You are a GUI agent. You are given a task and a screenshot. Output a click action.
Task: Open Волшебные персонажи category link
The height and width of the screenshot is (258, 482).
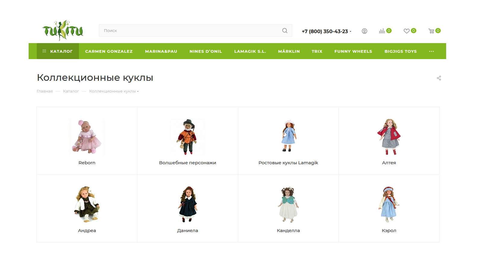point(188,163)
